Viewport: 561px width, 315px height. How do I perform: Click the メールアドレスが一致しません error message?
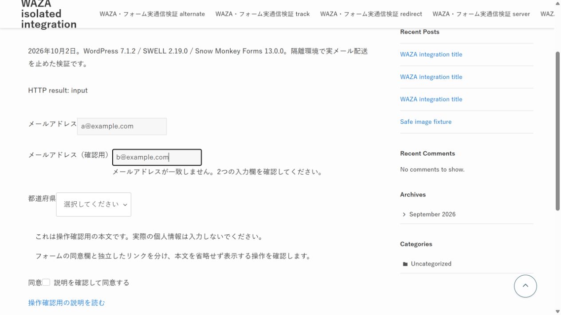(217, 172)
